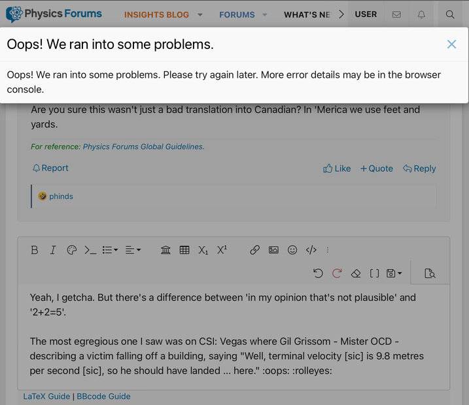Click the preview reply icon
This screenshot has height=405, width=469.
tap(430, 273)
